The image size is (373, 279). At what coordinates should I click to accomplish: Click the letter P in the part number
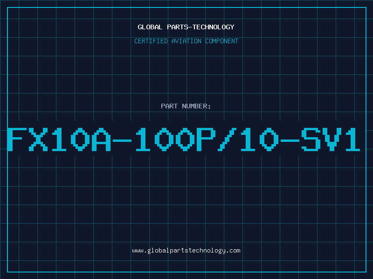point(206,139)
